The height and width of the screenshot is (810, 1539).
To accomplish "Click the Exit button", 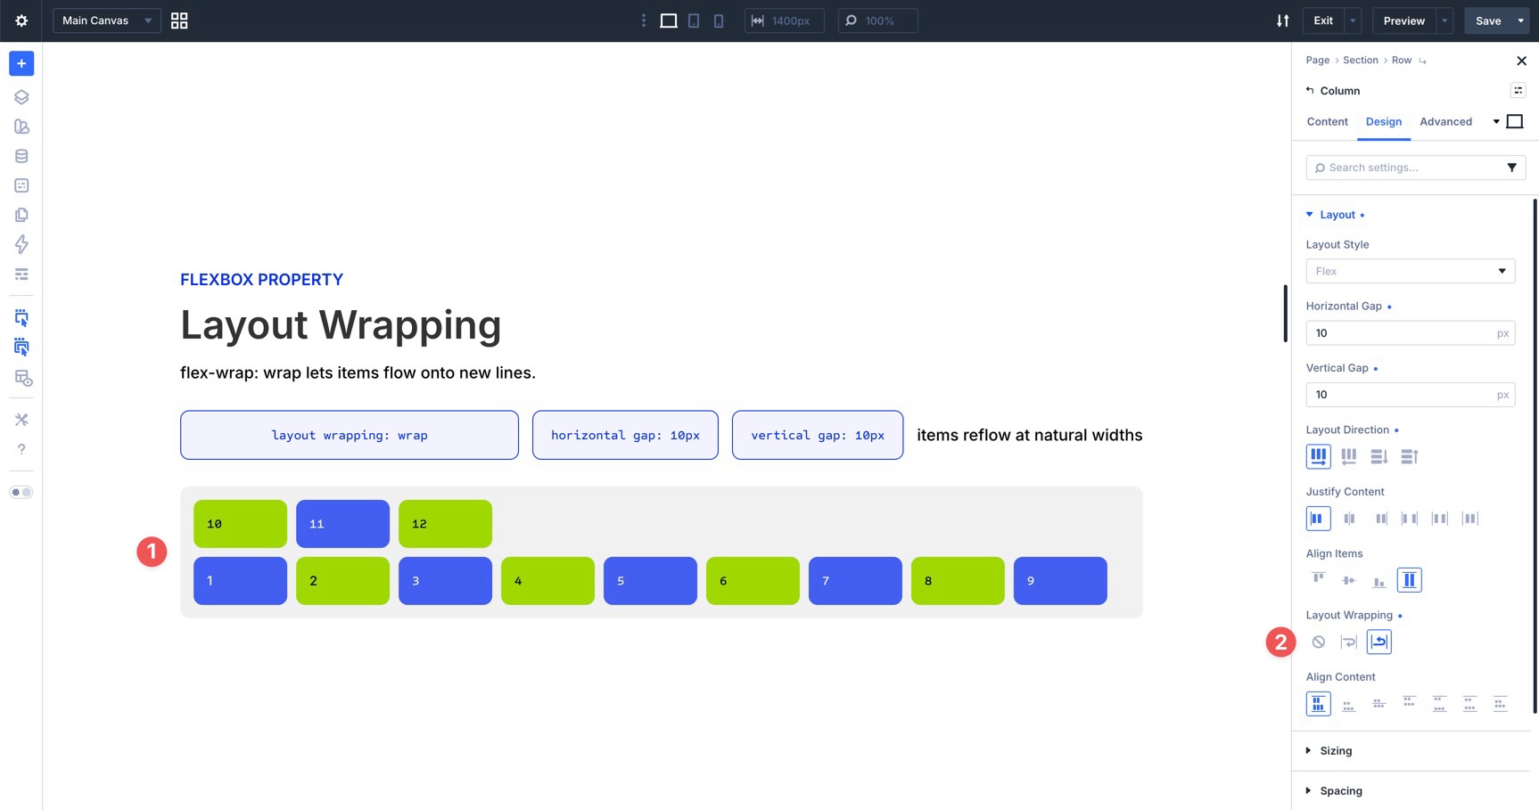I will pyautogui.click(x=1323, y=20).
